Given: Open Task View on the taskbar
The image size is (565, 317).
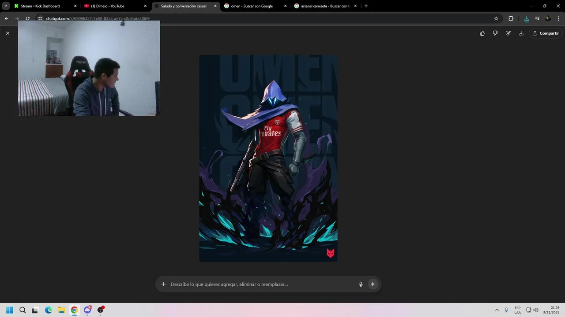Looking at the screenshot, I should [x=35, y=310].
